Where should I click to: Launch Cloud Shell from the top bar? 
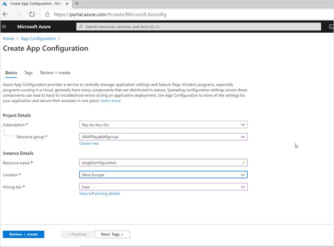click(x=331, y=27)
